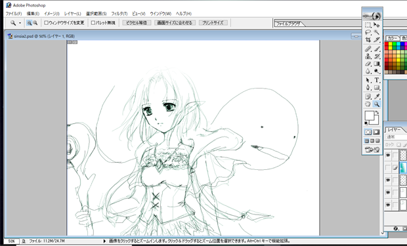
Task: Open the フィルタ(T) menu
Action: pos(119,14)
